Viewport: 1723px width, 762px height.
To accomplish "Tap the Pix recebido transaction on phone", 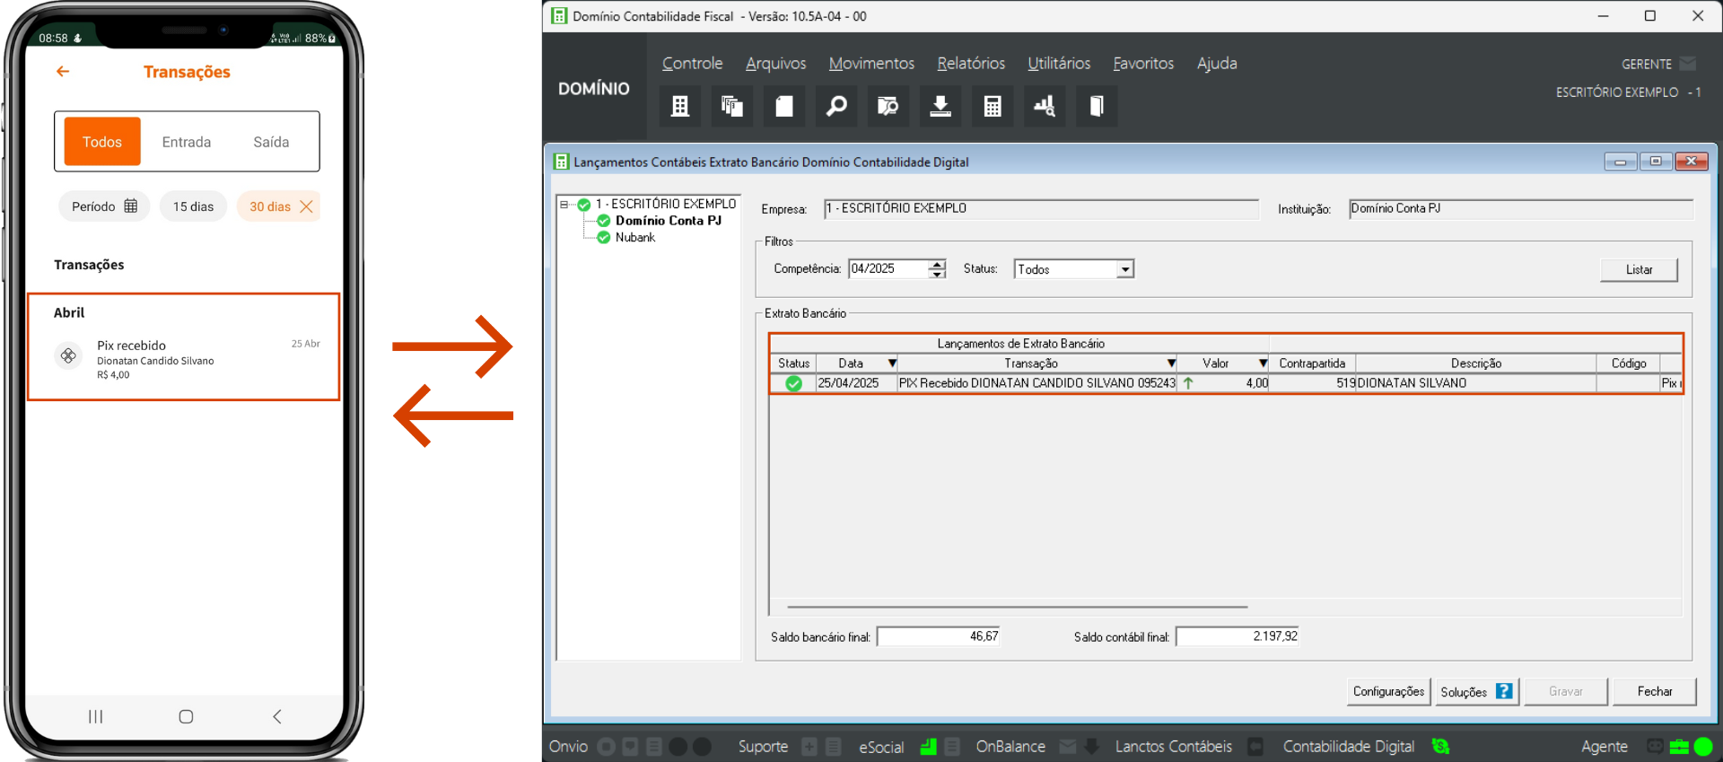I will pos(186,359).
